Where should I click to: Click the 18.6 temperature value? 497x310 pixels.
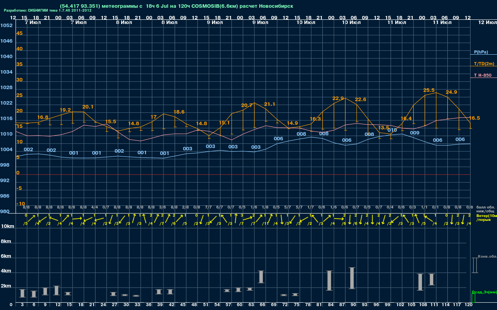tap(179, 112)
